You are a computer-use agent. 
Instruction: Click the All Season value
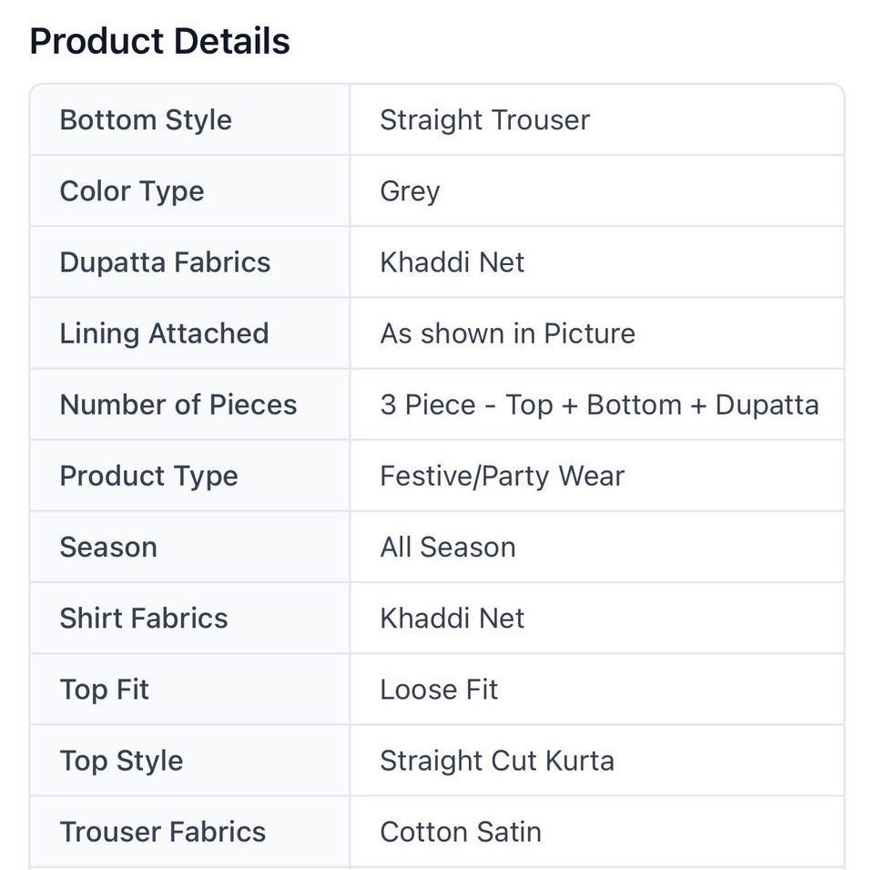448,548
